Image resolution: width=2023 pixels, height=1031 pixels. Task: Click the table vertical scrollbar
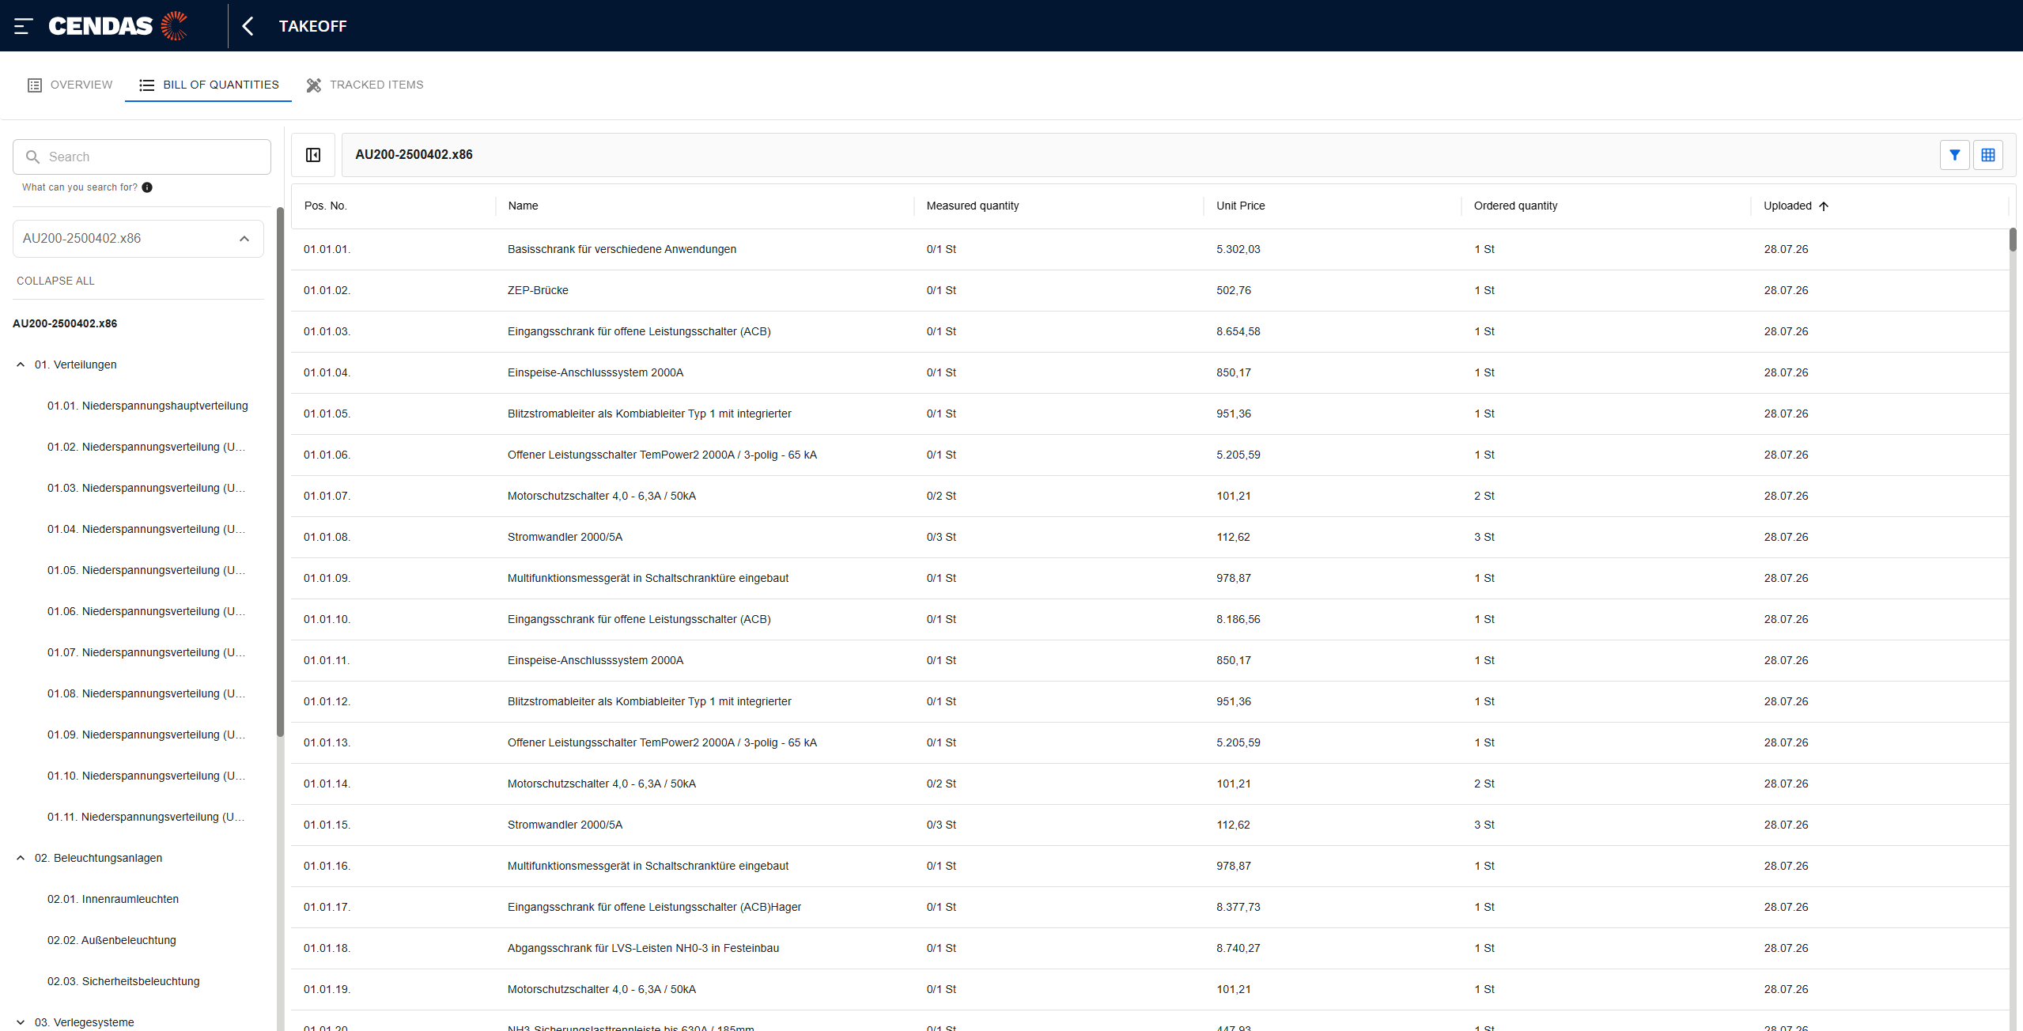[2013, 240]
